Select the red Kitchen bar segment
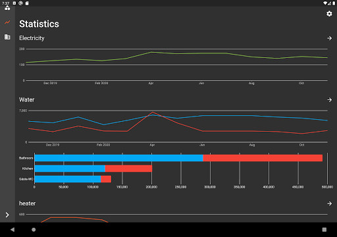 click(128, 169)
